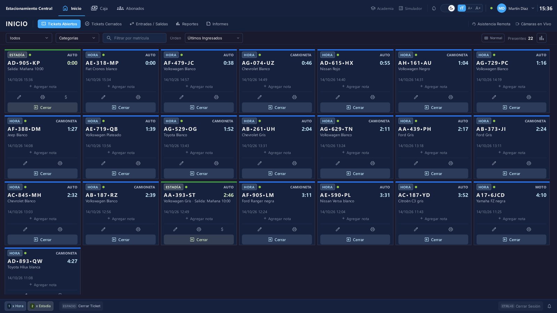Open the Últimos Ingresados order dropdown
This screenshot has height=313, width=557.
[214, 38]
